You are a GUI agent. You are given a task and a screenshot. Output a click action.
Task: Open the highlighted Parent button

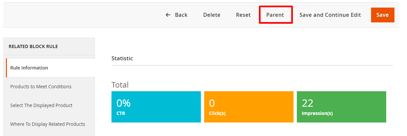[275, 15]
